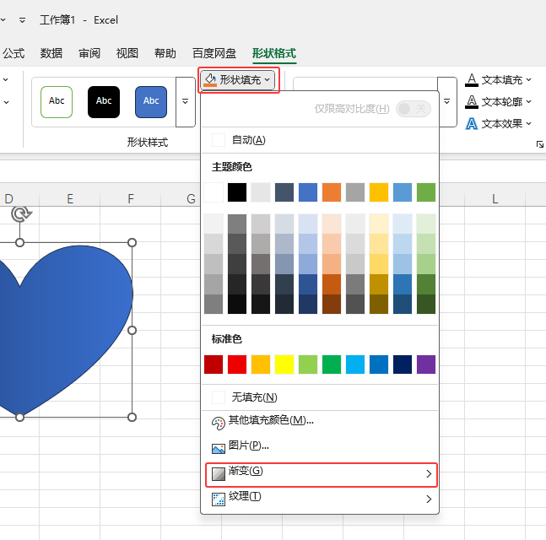The height and width of the screenshot is (540, 546).
Task: Expand the gradient submenu arrow
Action: (x=429, y=474)
